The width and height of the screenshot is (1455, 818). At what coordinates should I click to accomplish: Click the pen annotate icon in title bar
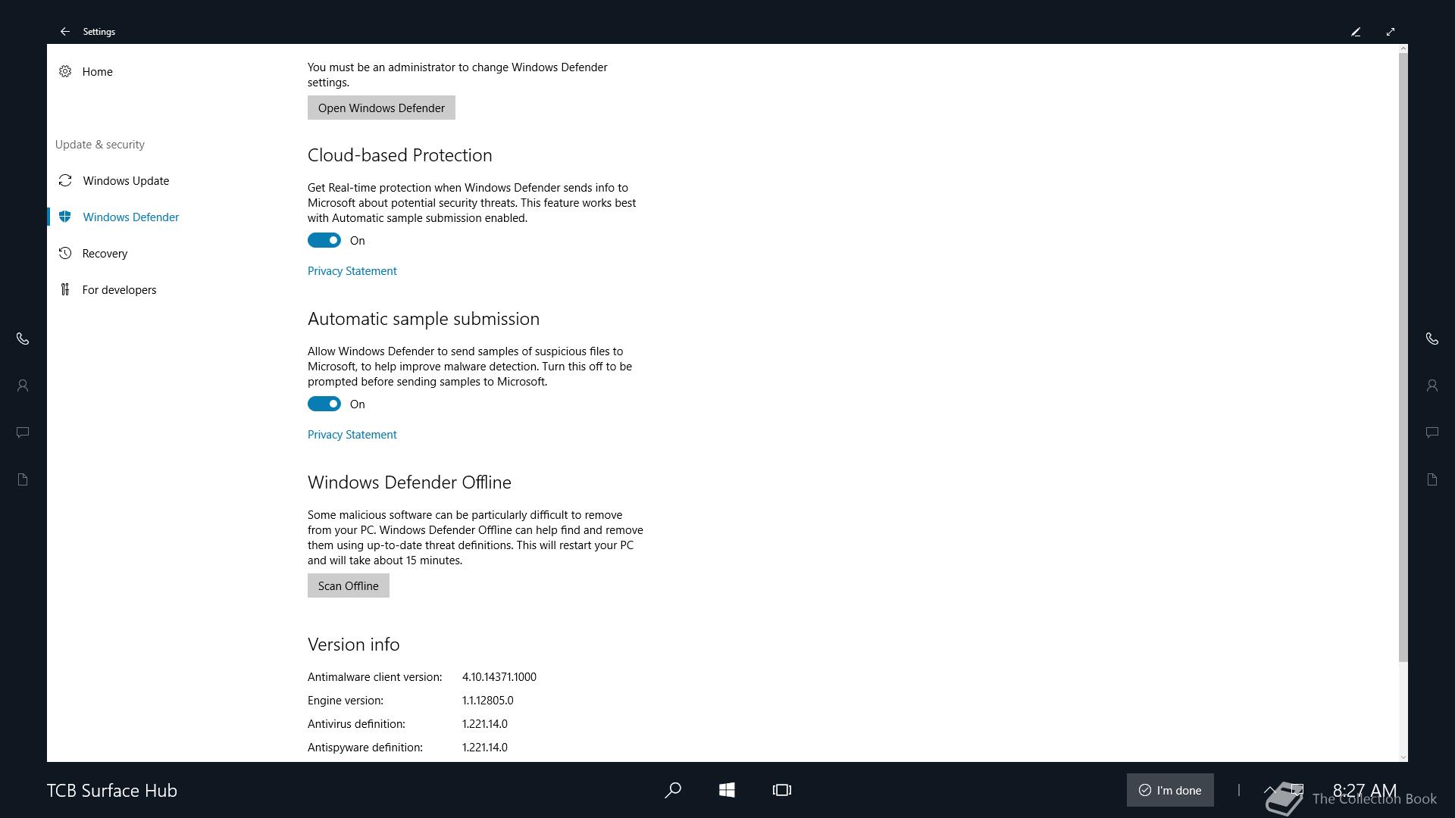tap(1356, 31)
